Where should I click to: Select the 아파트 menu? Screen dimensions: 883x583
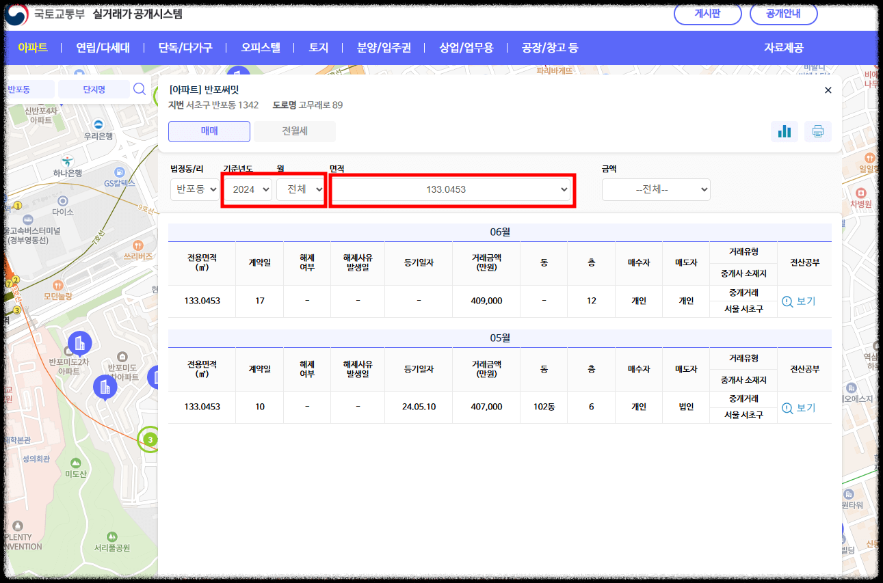click(x=33, y=48)
